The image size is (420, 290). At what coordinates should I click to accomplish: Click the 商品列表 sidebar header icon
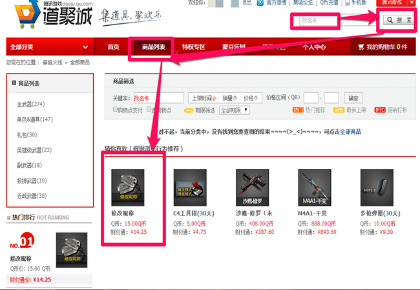pyautogui.click(x=14, y=83)
